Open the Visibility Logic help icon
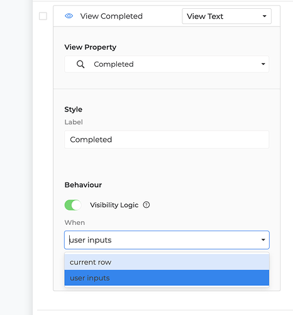This screenshot has width=293, height=315. (146, 205)
